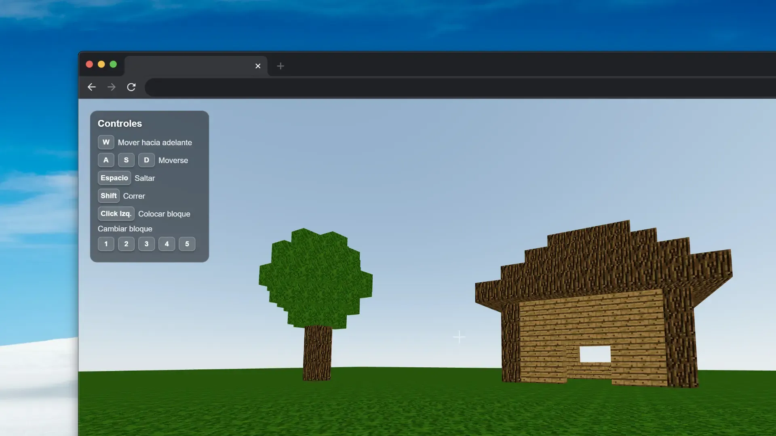Screen dimensions: 776x436
Task: Click the S key button
Action: point(126,160)
